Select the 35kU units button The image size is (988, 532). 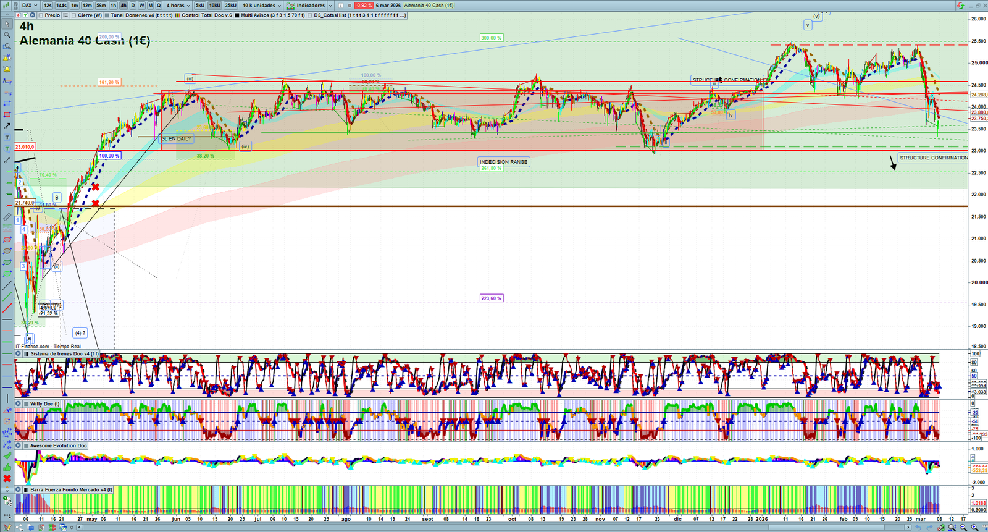230,6
